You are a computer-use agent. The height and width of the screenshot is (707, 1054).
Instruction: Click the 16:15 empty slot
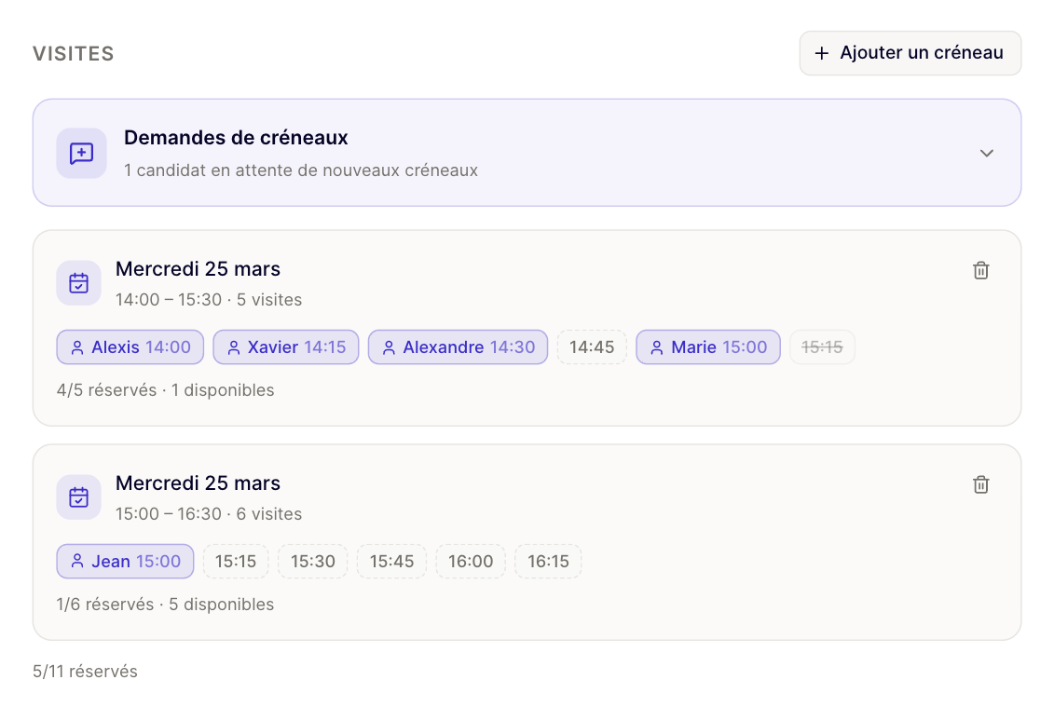pos(548,562)
